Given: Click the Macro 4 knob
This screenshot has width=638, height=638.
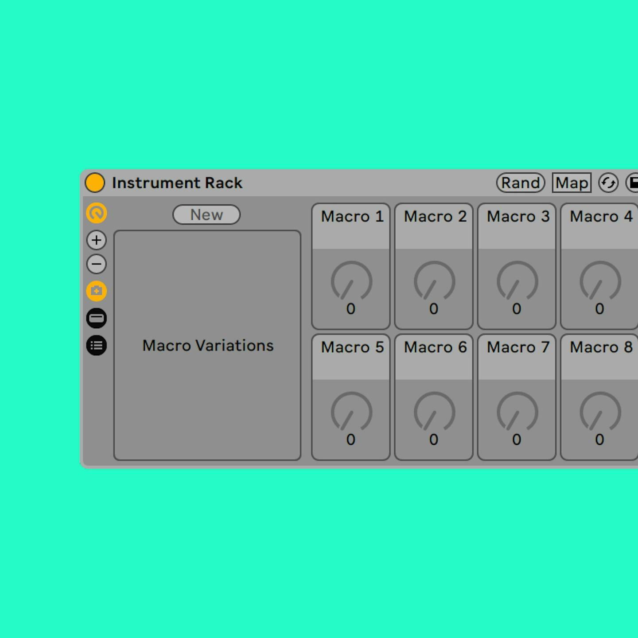Looking at the screenshot, I should click(x=600, y=281).
